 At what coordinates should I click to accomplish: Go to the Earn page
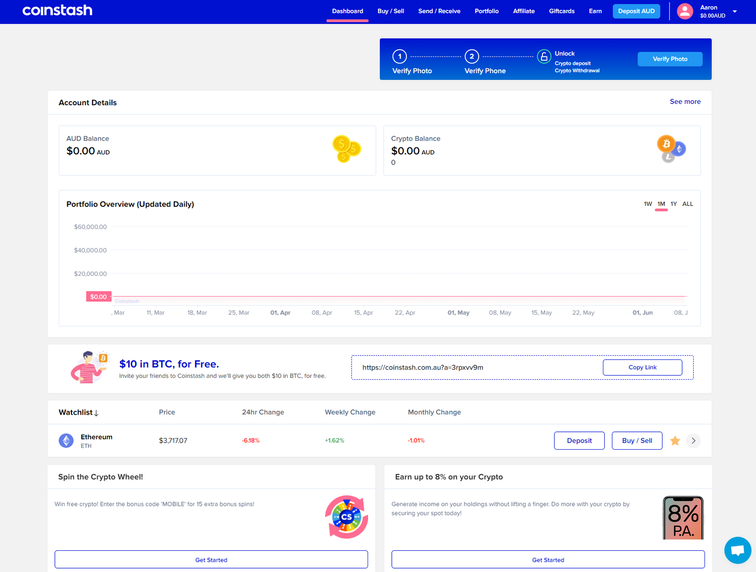[x=595, y=11]
